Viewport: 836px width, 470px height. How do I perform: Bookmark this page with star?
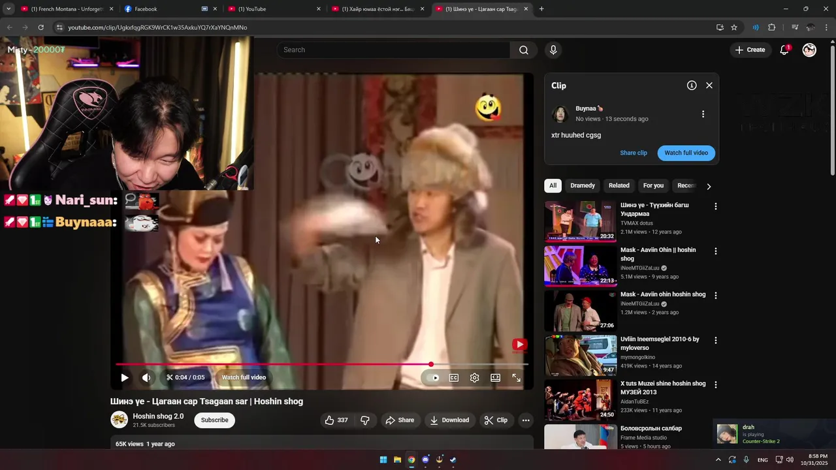tap(734, 27)
